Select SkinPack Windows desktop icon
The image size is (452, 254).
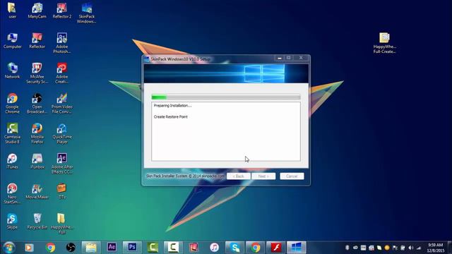pos(86,13)
